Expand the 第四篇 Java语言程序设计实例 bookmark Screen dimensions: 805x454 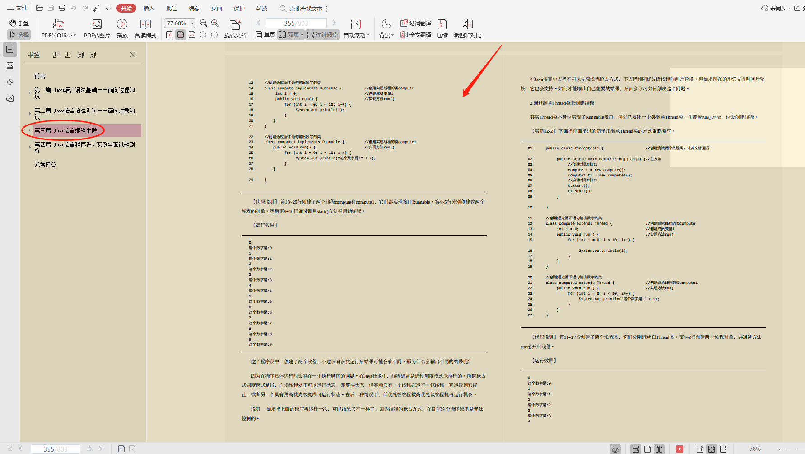(x=30, y=147)
